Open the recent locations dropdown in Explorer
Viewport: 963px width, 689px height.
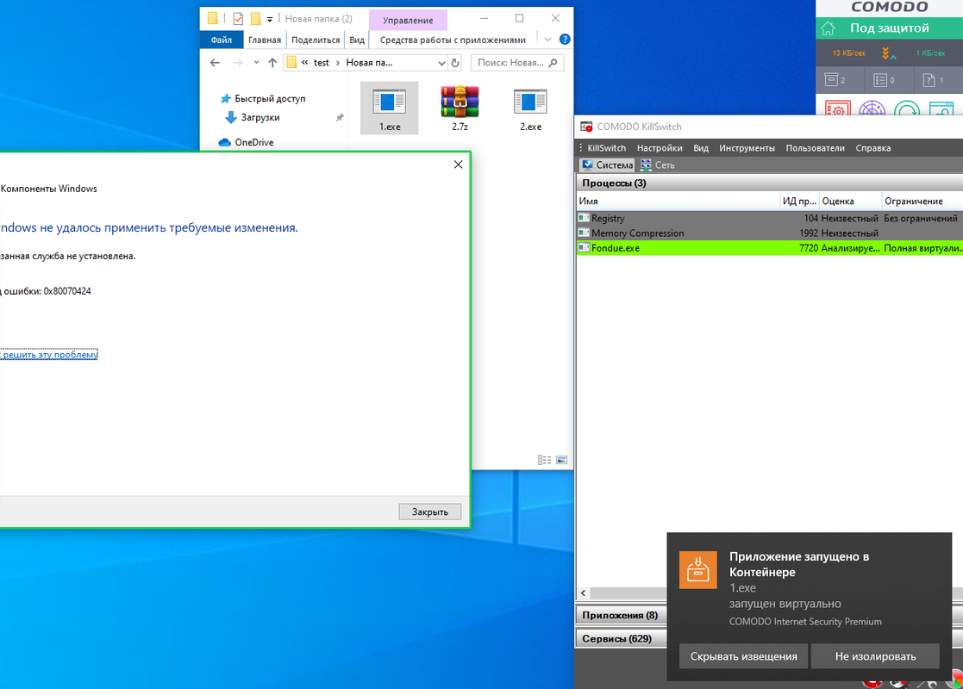point(256,63)
